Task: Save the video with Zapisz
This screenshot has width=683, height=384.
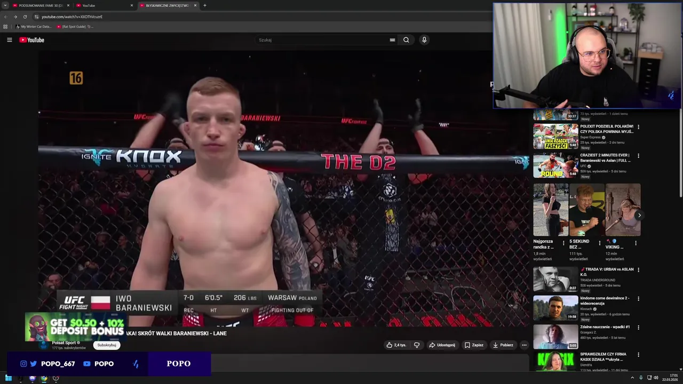Action: 474,345
